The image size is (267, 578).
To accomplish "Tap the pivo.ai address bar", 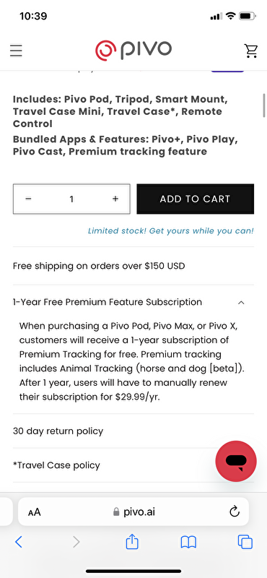I will [x=133, y=512].
